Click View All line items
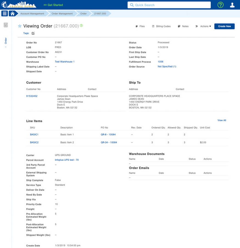The image size is (240, 248). tap(222, 120)
